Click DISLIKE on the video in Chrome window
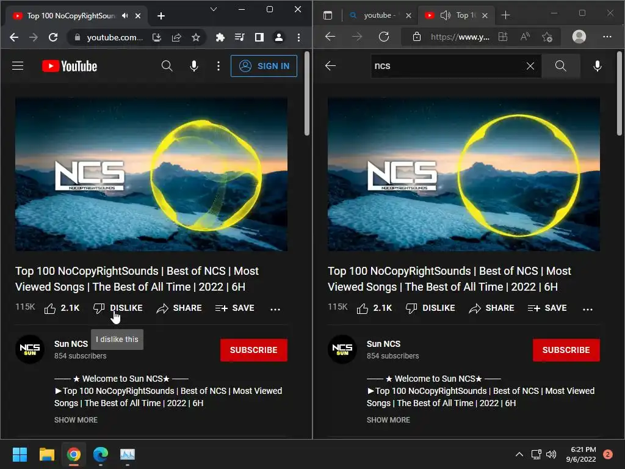 point(118,308)
